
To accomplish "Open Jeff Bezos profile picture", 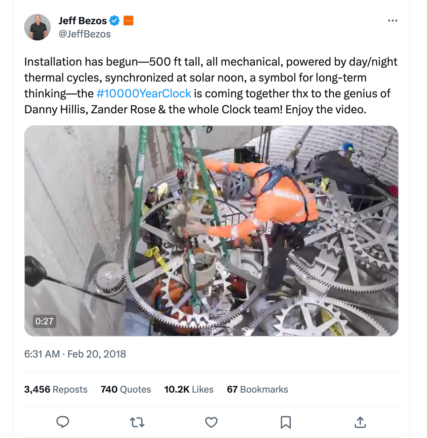I will pyautogui.click(x=37, y=27).
